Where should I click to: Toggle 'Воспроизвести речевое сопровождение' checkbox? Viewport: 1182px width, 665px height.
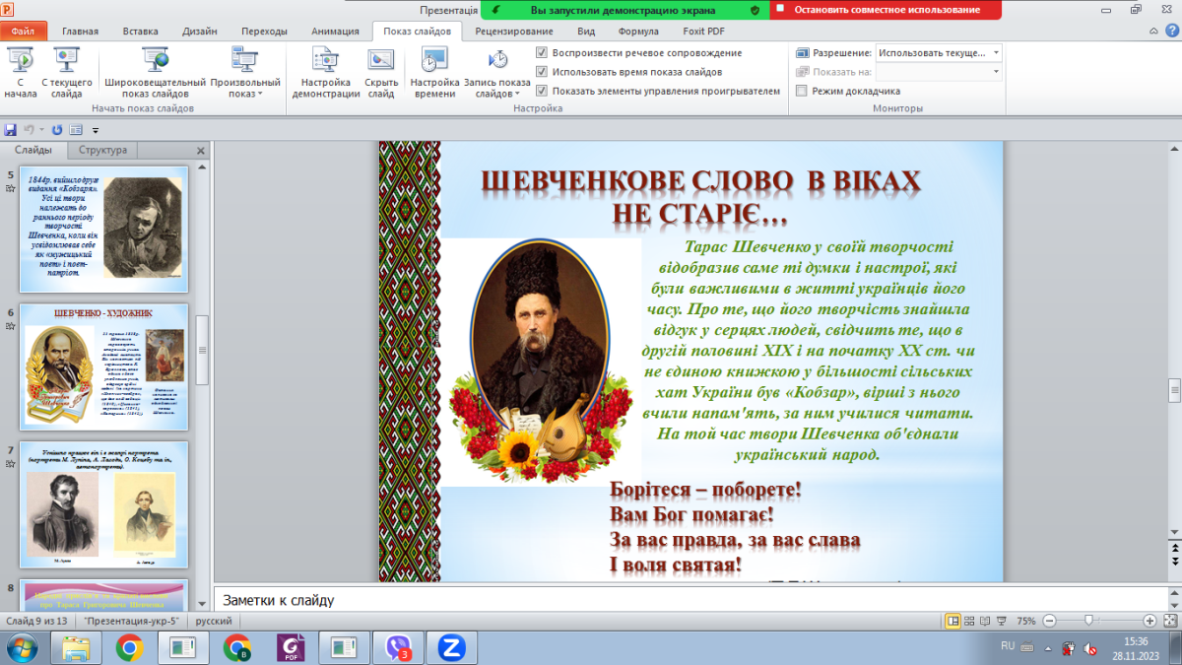coord(542,53)
